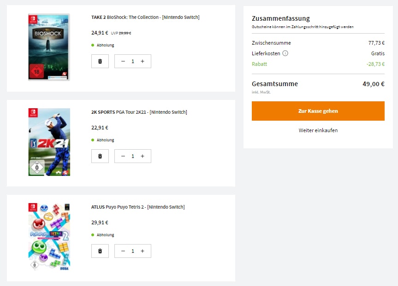Screen dimensions: 398x286
Task: Remove PGA Tour 2K21 with trash icon
Action: point(100,156)
